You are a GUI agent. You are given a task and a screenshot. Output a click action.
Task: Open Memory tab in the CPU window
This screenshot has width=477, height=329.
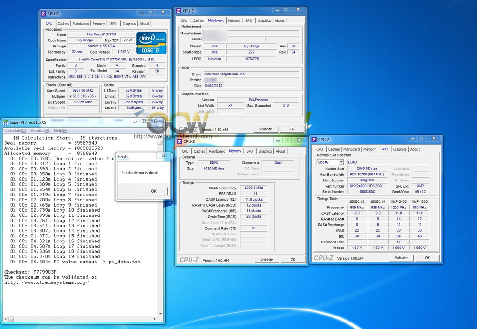[99, 23]
